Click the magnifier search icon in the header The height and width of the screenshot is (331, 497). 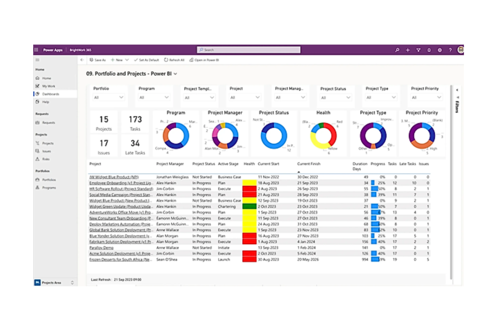pos(397,50)
